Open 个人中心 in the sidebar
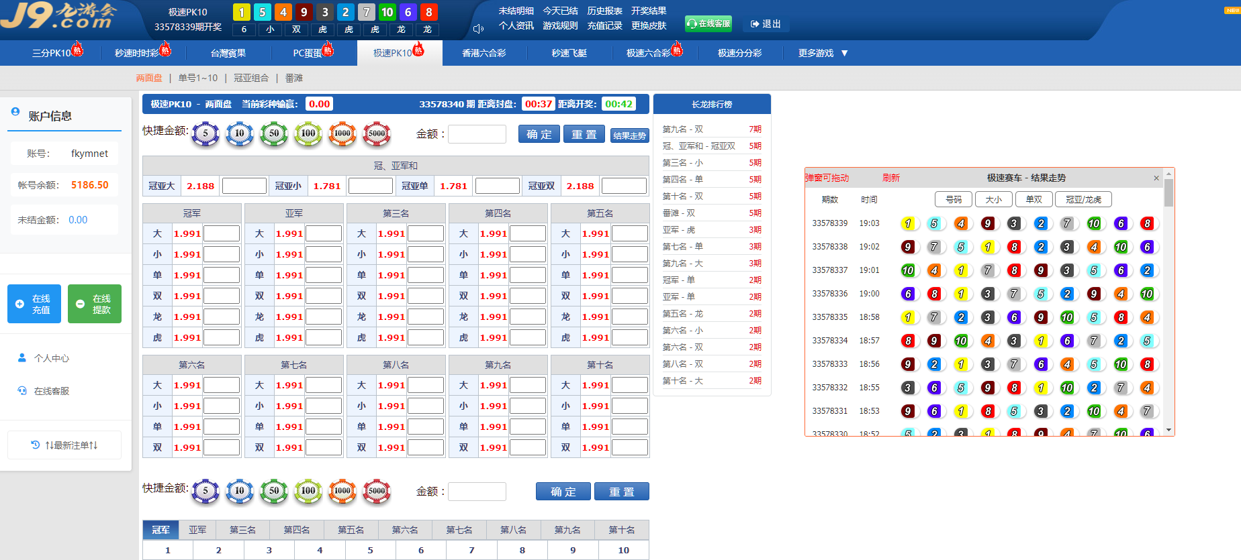Screen dimensions: 1241x560 pos(51,358)
